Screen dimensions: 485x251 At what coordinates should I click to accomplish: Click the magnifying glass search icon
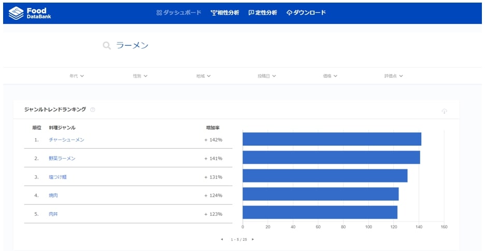[107, 46]
